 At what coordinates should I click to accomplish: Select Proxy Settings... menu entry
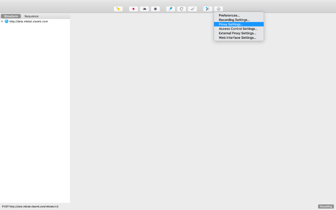(x=239, y=24)
